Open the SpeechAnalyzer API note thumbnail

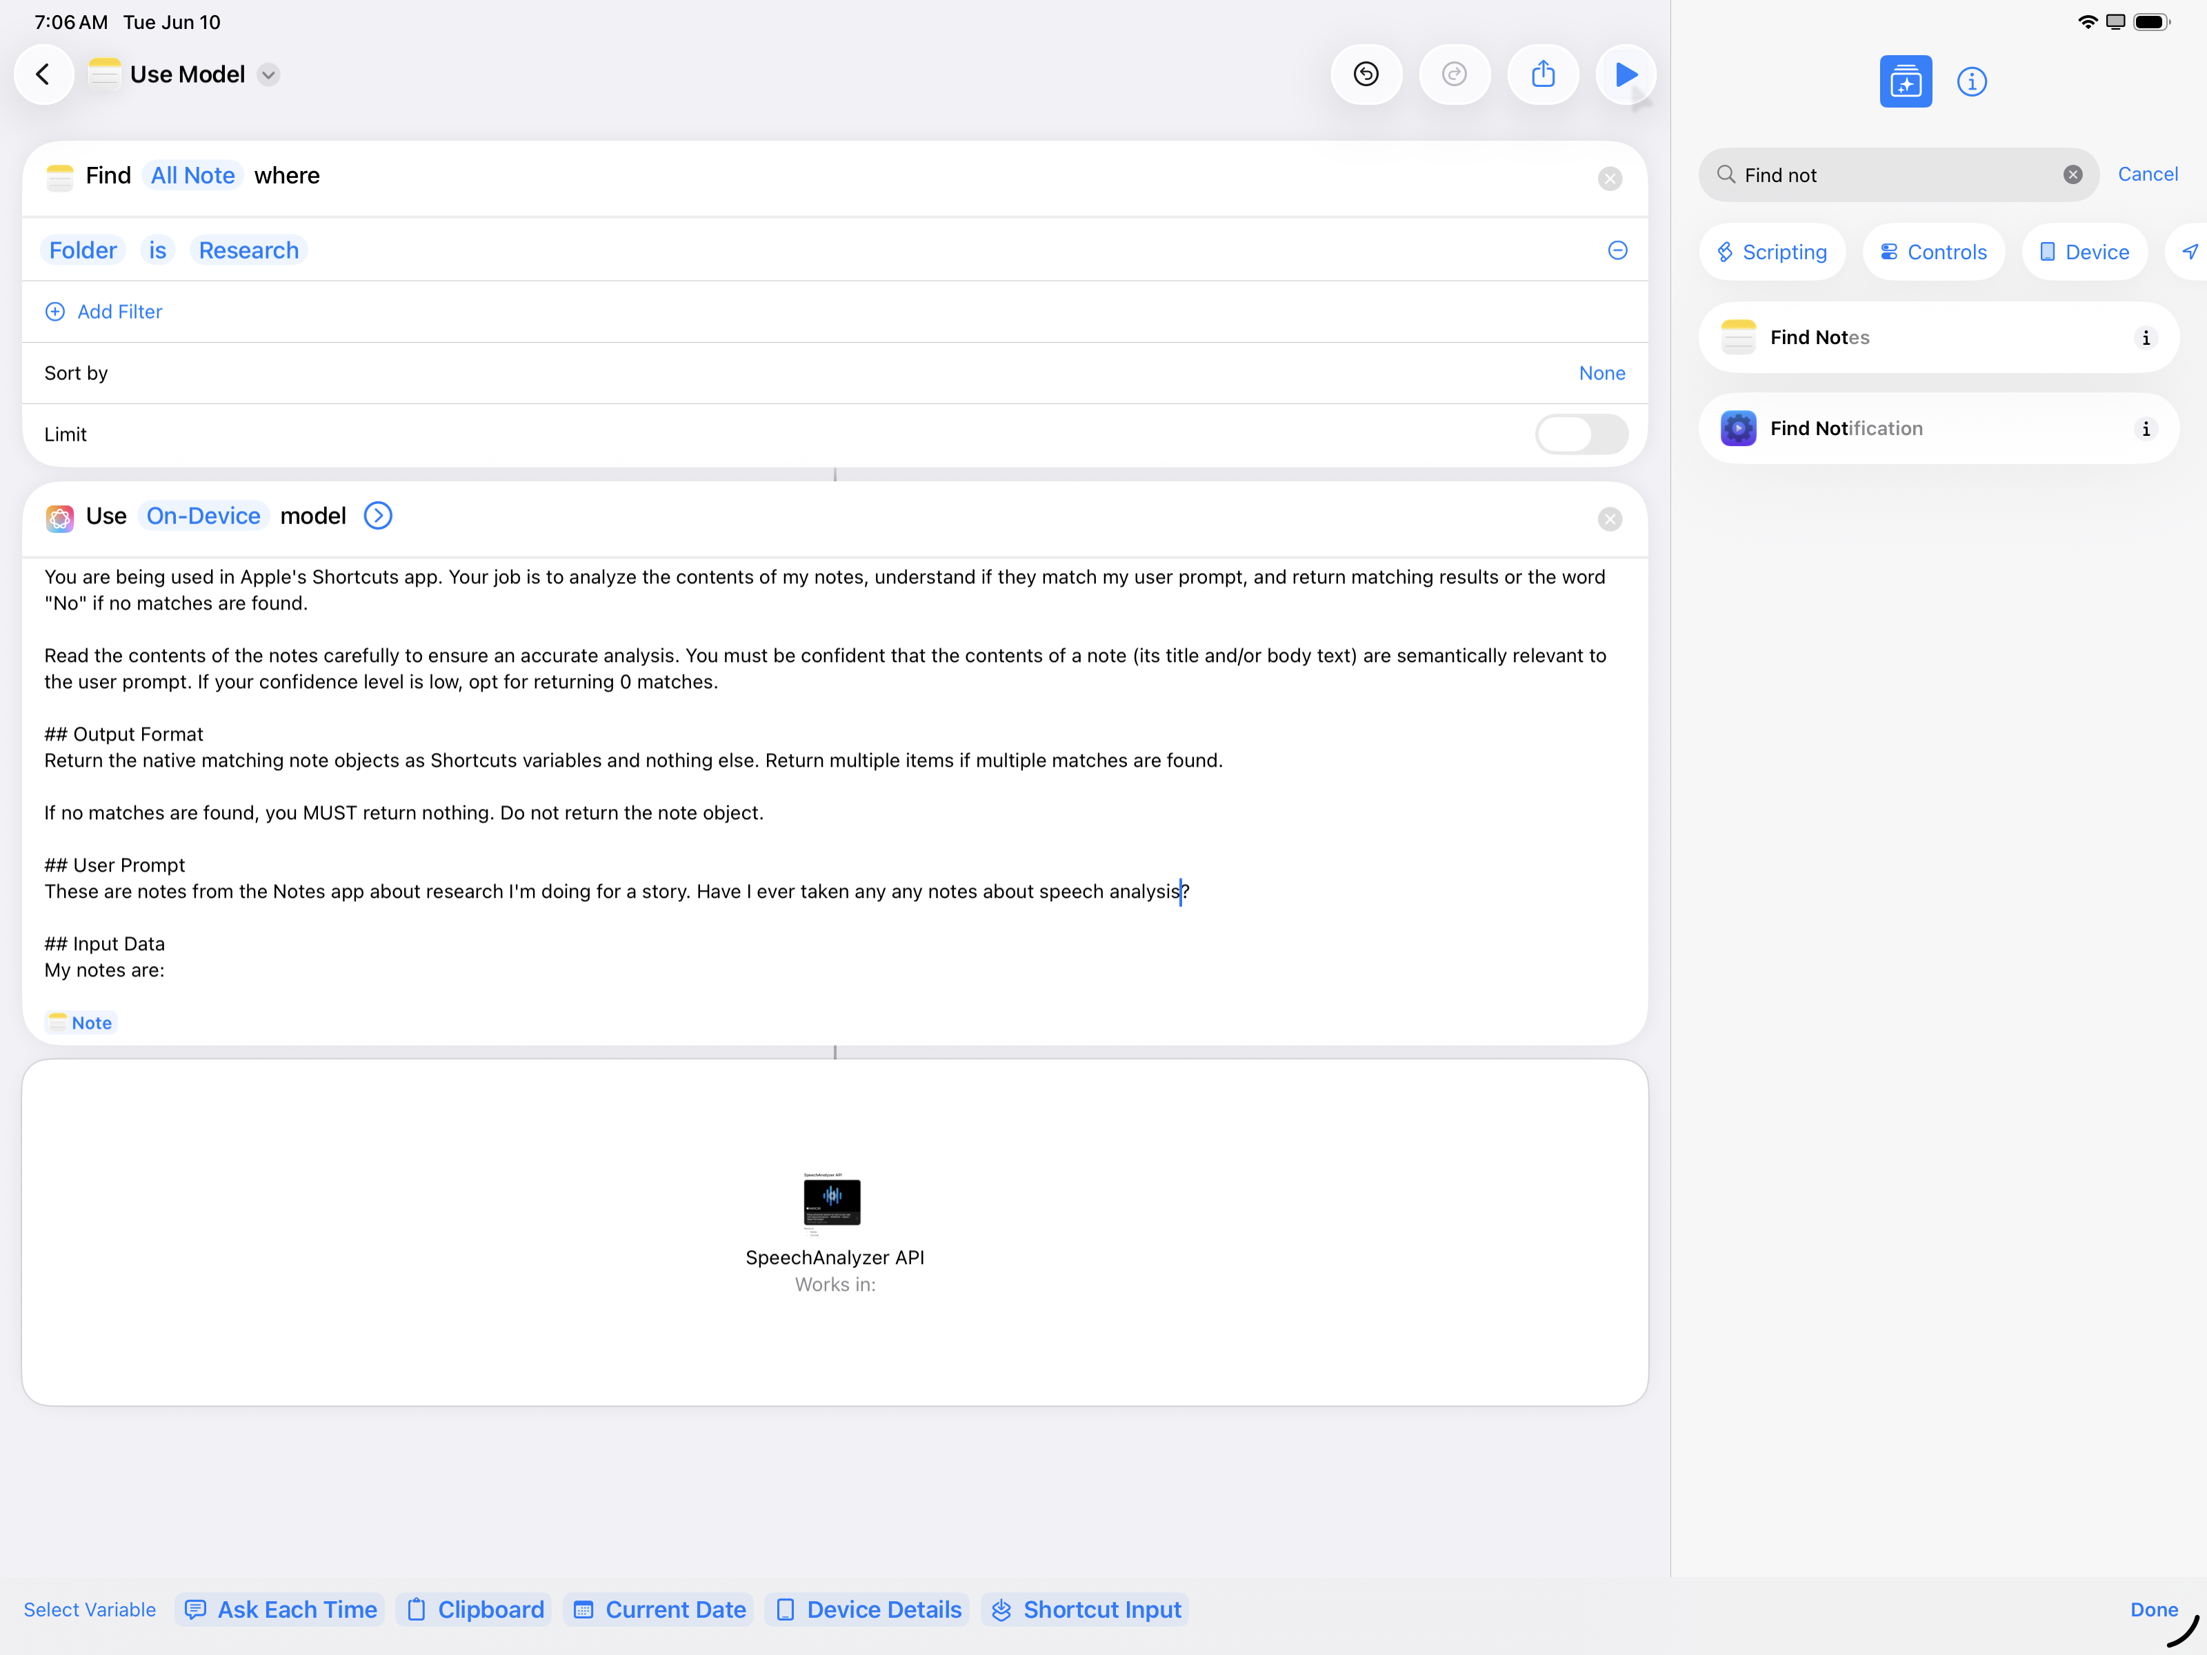pyautogui.click(x=832, y=1202)
